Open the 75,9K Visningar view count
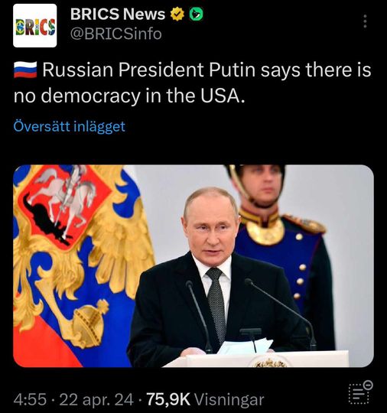Screen dimensions: 387x413 (205, 399)
